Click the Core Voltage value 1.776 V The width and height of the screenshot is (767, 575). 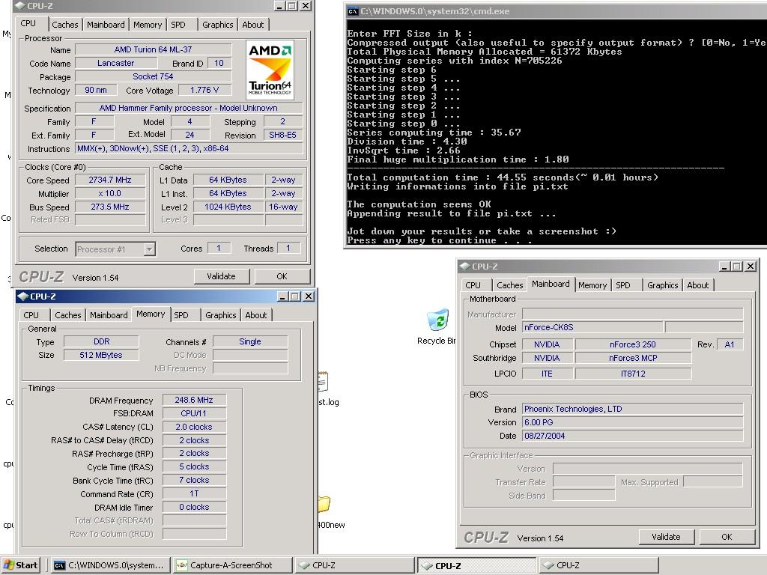click(204, 90)
